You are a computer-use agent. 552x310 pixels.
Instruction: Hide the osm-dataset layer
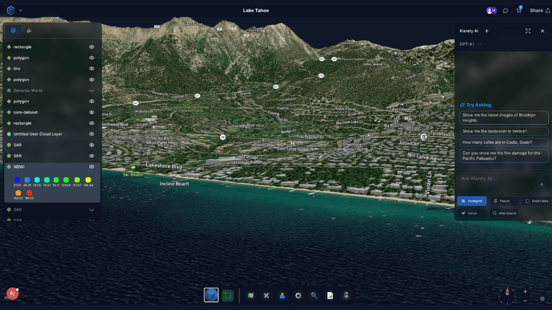coord(91,112)
